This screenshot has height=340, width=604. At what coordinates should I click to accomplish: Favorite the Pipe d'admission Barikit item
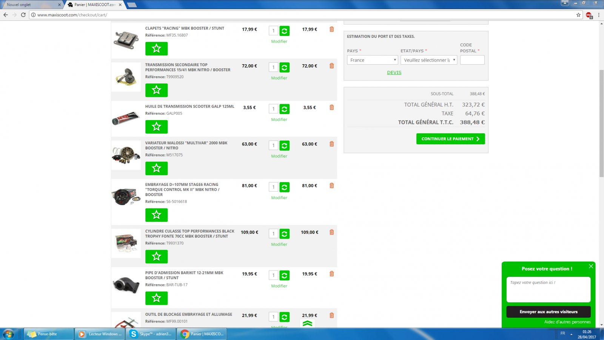[156, 298]
